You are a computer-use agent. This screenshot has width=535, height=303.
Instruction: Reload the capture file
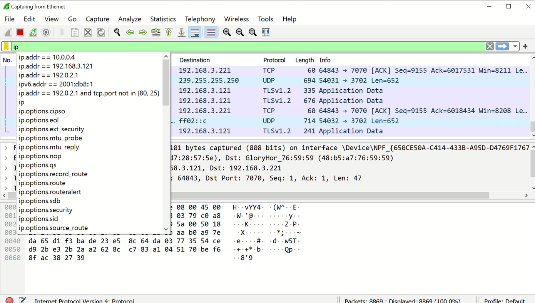pos(101,32)
